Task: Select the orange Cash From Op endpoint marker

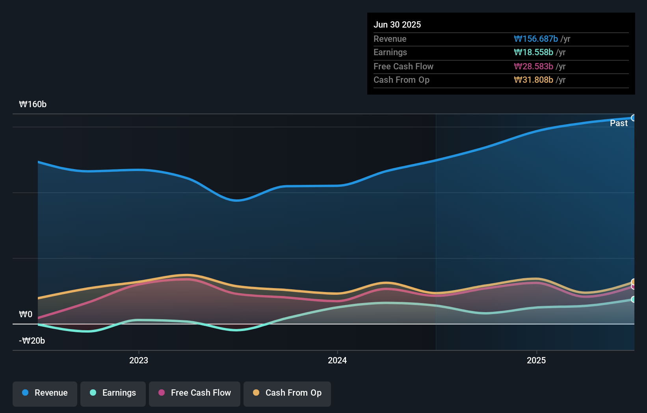Action: pyautogui.click(x=633, y=281)
